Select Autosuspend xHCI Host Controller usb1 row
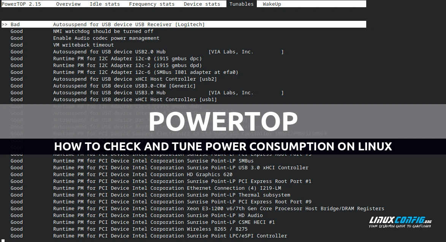446x242 pixels. [114, 99]
